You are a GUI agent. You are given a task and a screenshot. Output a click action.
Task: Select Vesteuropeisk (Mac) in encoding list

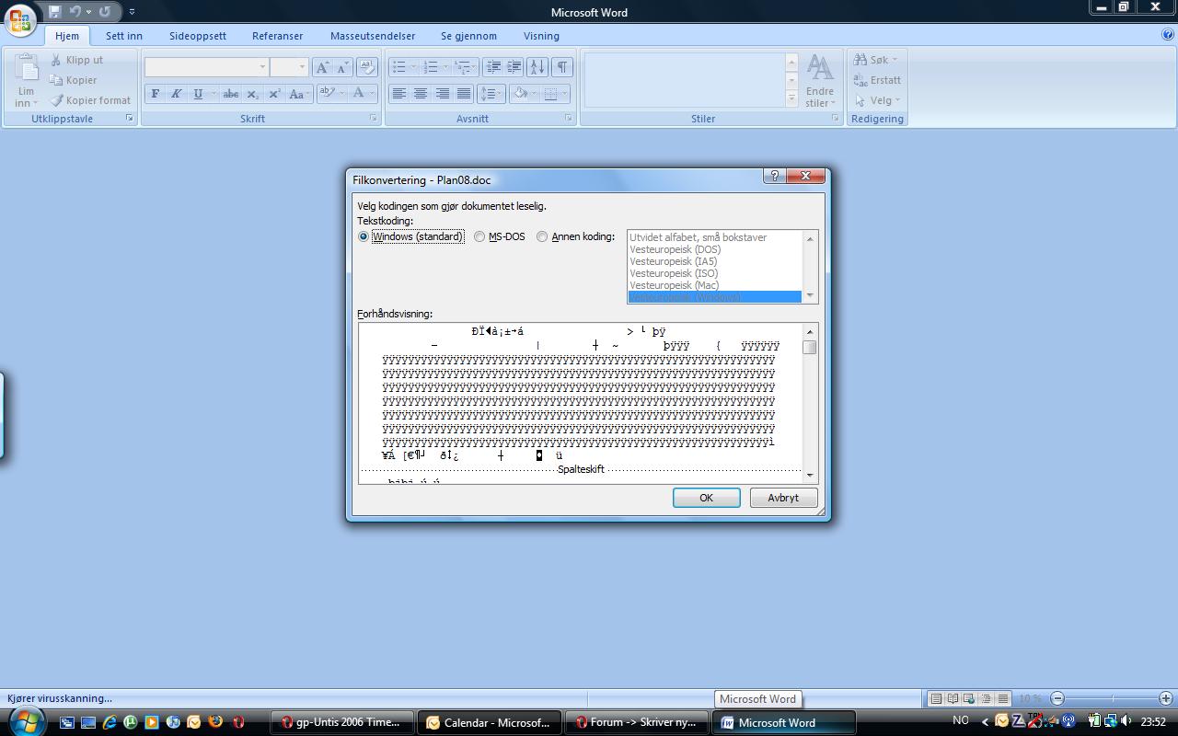(x=714, y=285)
